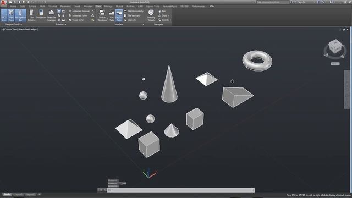The height and width of the screenshot is (198, 352).
Task: Click the top face of the ViewCube
Action: pyautogui.click(x=335, y=42)
